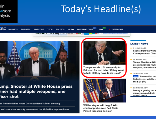Open the 9 hours ago Scenes from the White House story
The height and width of the screenshot is (119, 156).
click(x=144, y=52)
